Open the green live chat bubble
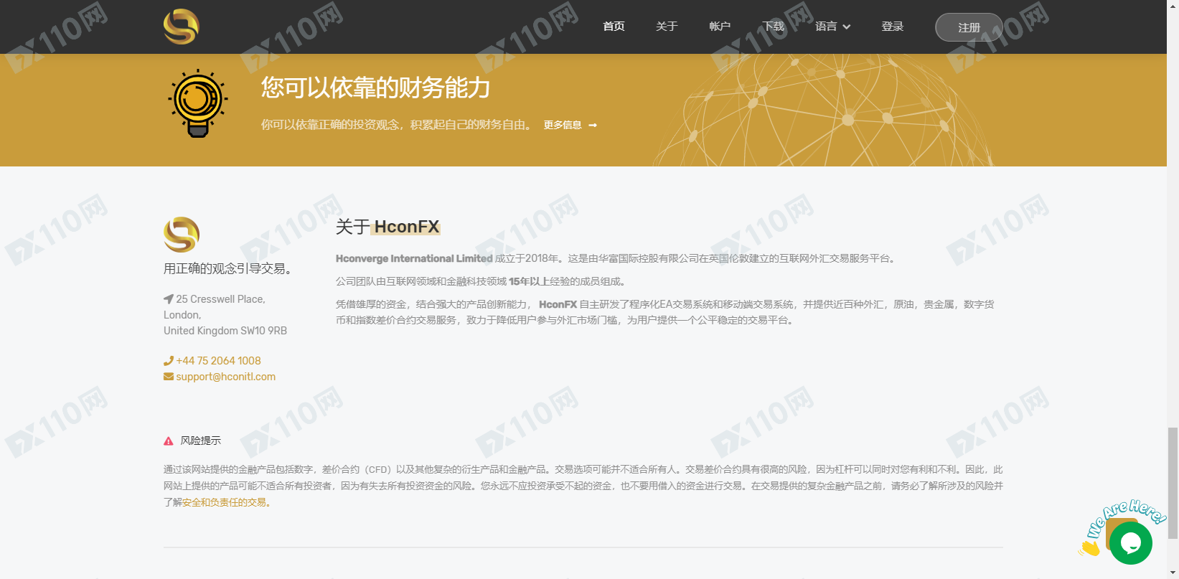 1130,543
